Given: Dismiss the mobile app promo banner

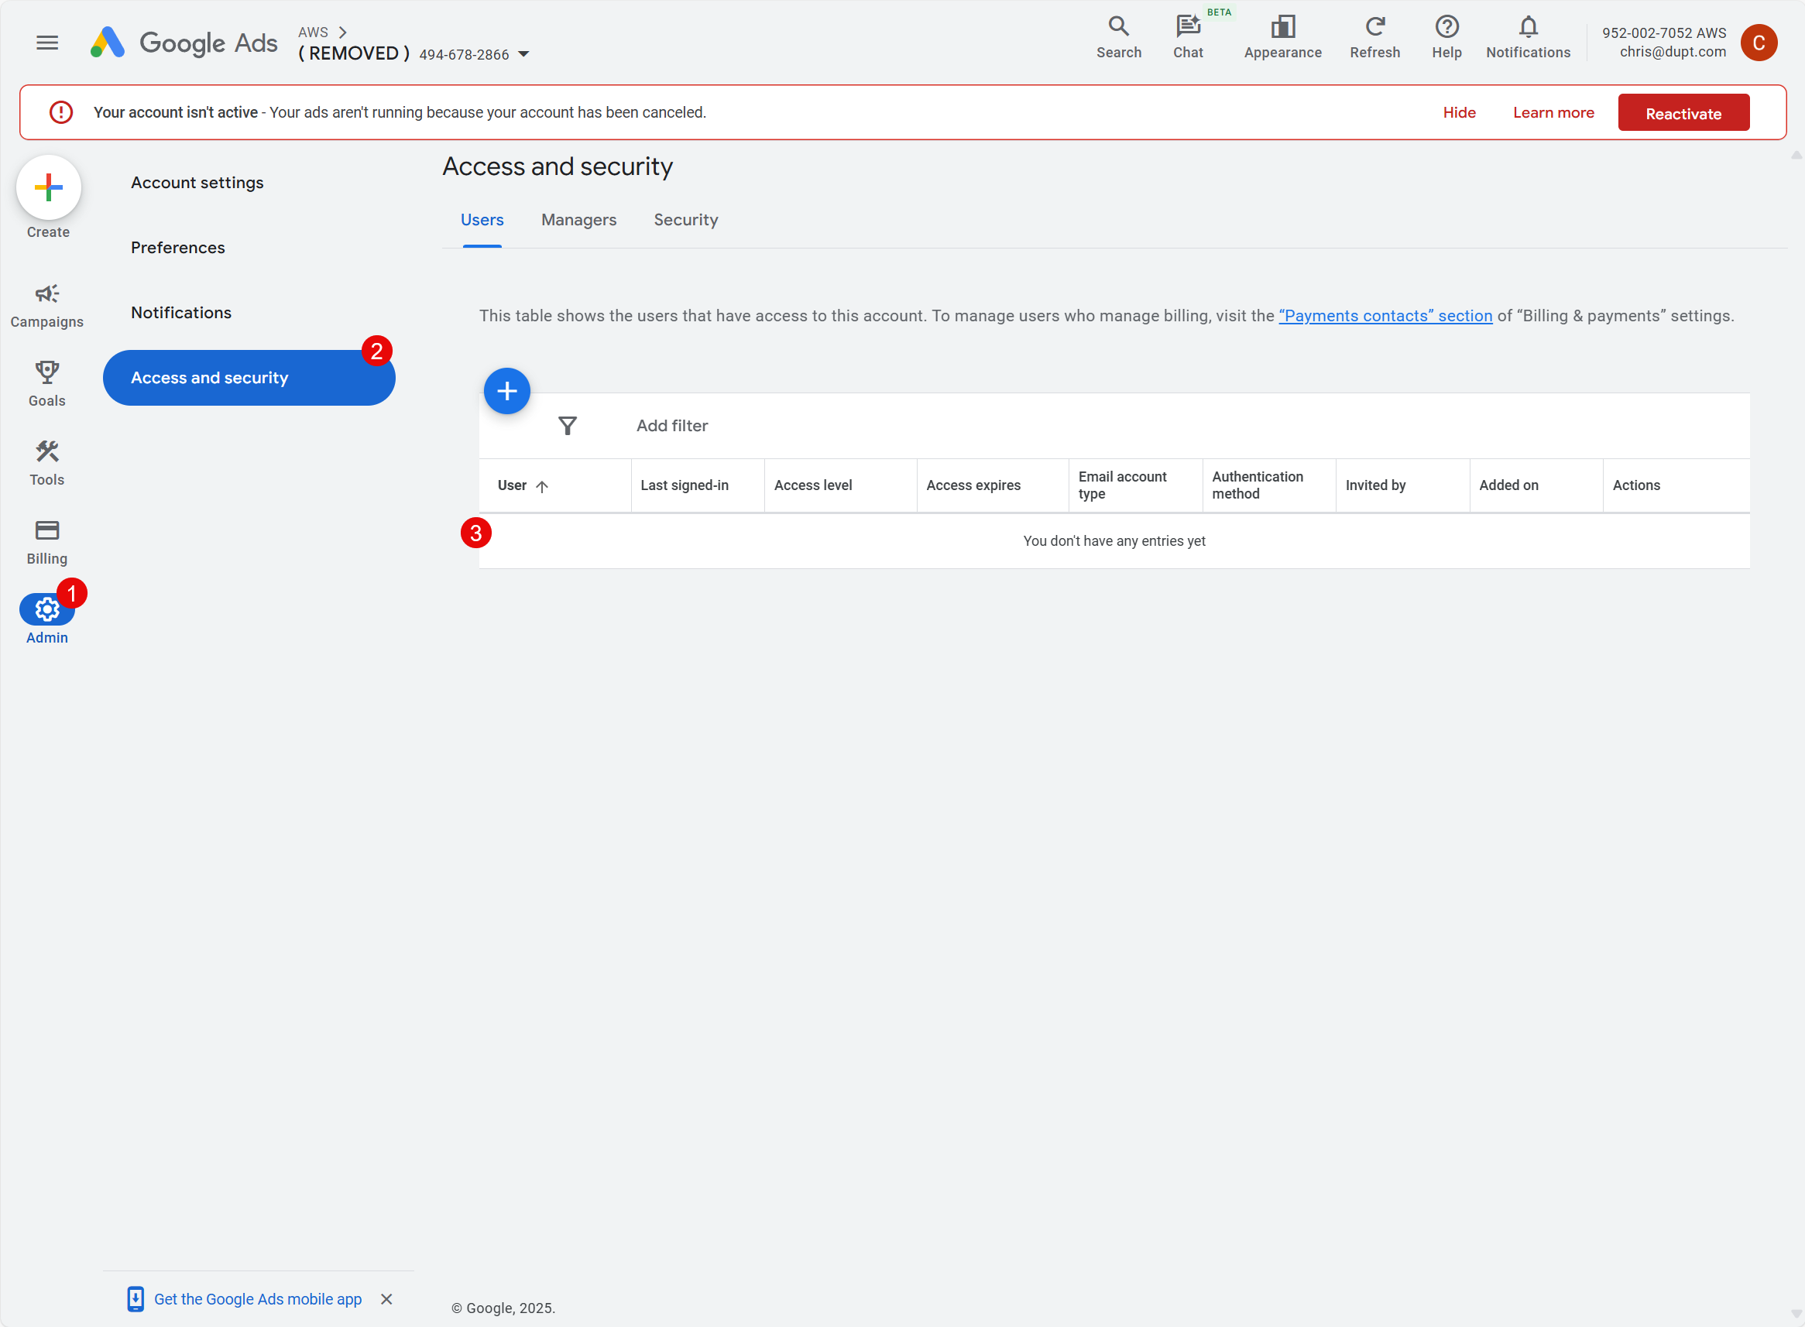Looking at the screenshot, I should pos(386,1299).
